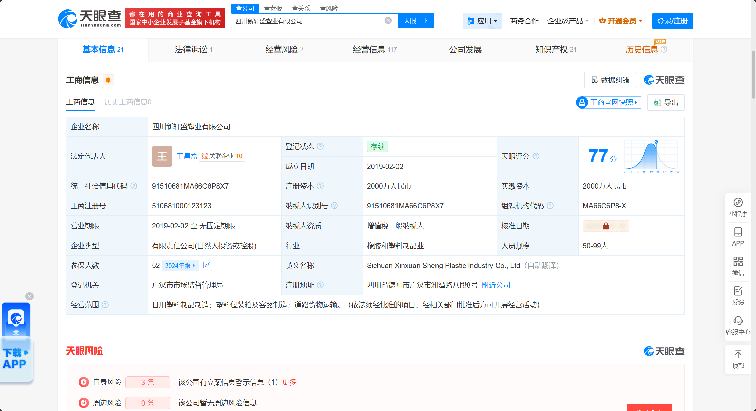Expand the 应用 dropdown menu
756x411 pixels.
pyautogui.click(x=482, y=21)
